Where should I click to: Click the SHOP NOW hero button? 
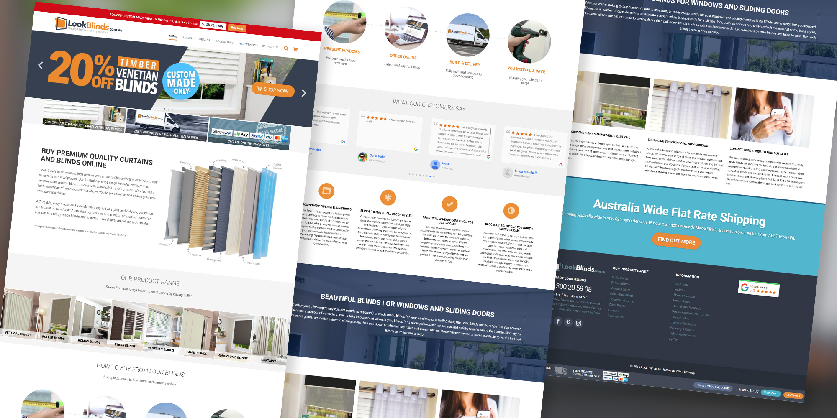273,89
